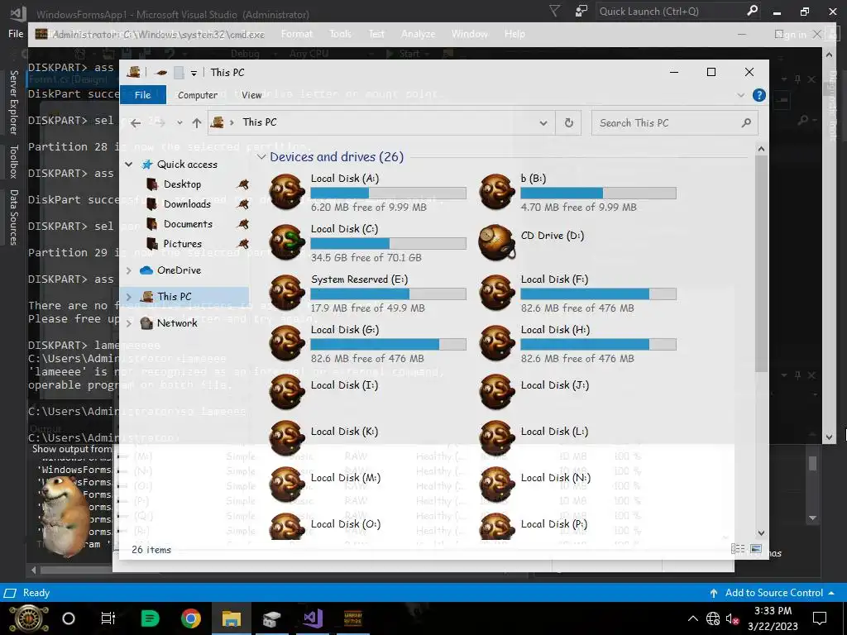The width and height of the screenshot is (847, 635).
Task: Open the Action Center notification icon
Action: pos(820,618)
